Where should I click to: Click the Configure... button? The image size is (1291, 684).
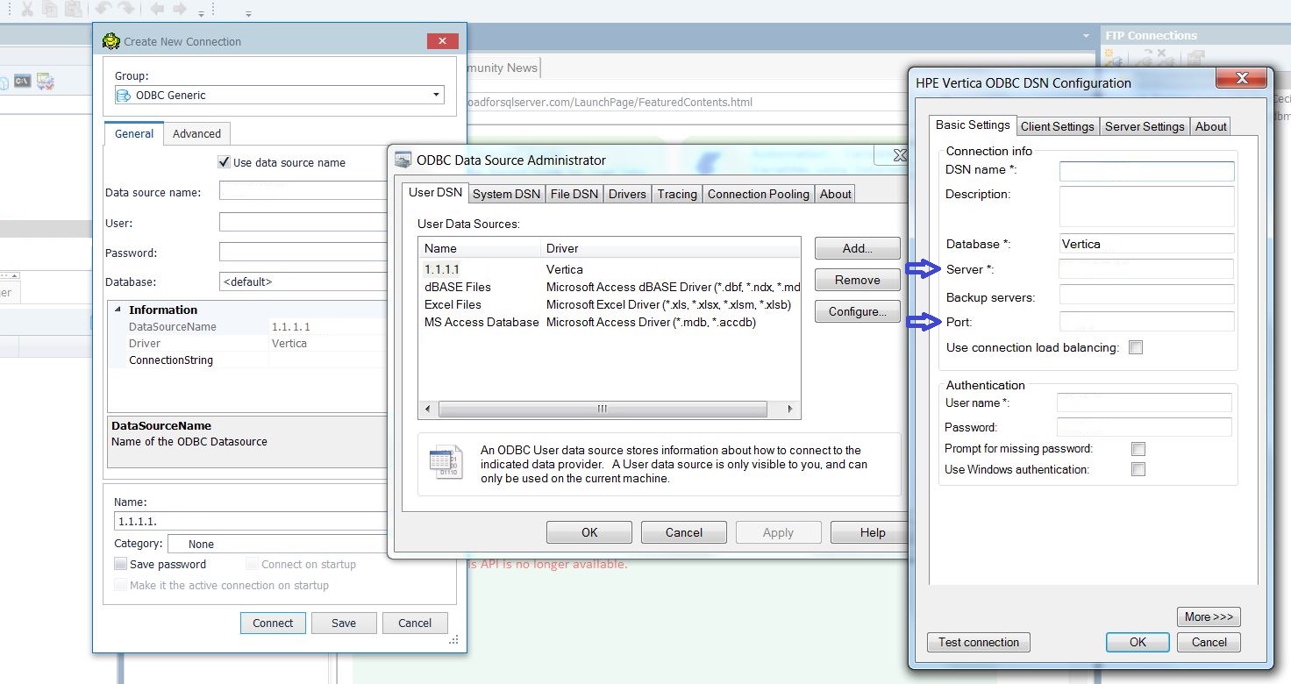(x=857, y=311)
